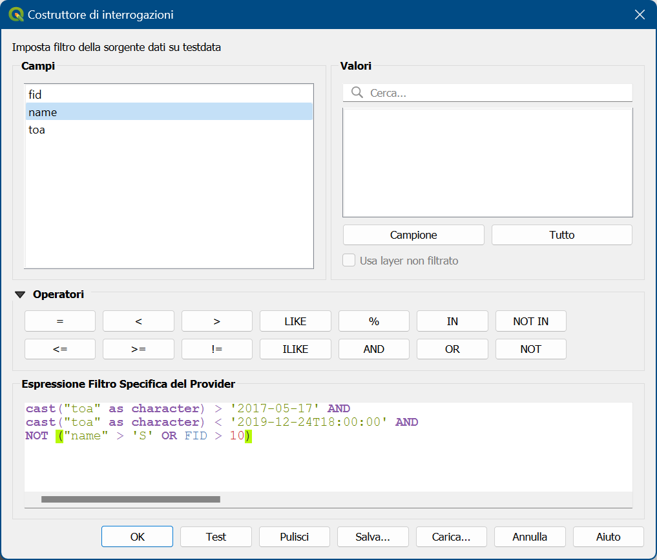Collapse the Operatori section triangle
This screenshot has height=560, width=657.
[19, 295]
